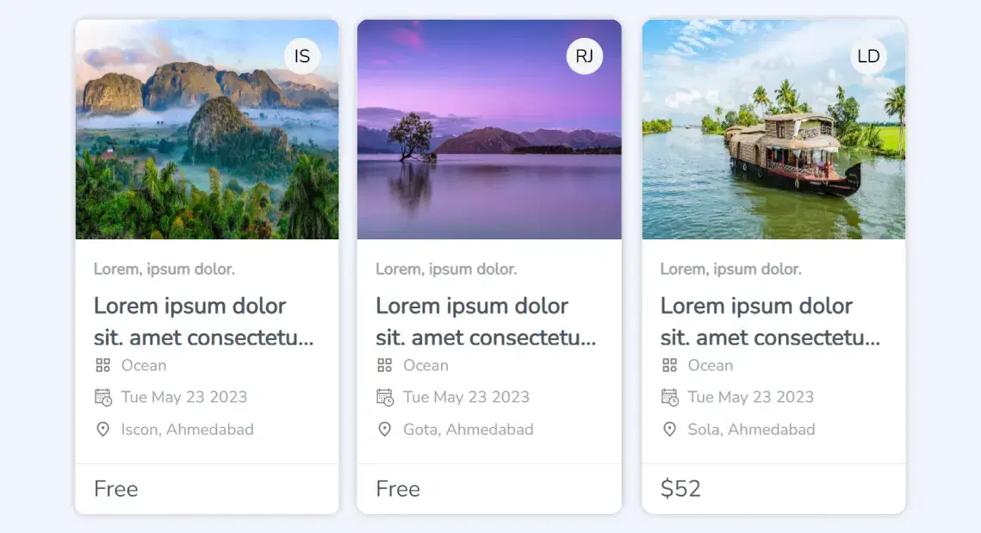Click calendar icon on Sola card

coord(669,397)
